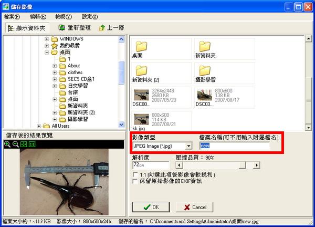Open the 檔案 menu
The width and height of the screenshot is (315, 227).
[12, 16]
